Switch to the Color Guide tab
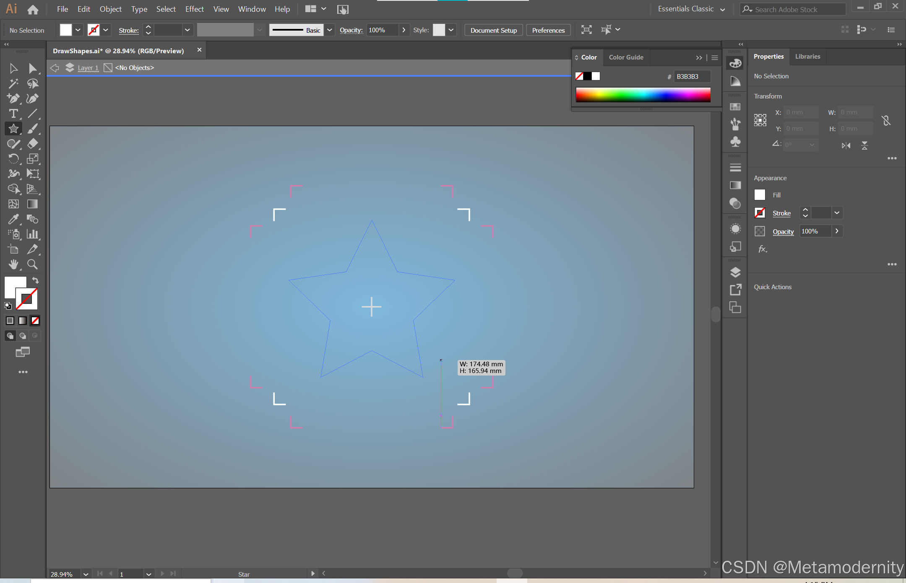 [626, 57]
